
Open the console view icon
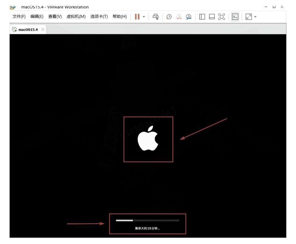[235, 17]
